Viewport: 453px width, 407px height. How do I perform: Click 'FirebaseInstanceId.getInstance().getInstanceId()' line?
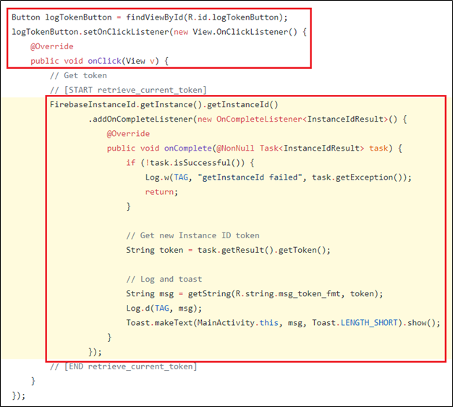click(x=164, y=104)
